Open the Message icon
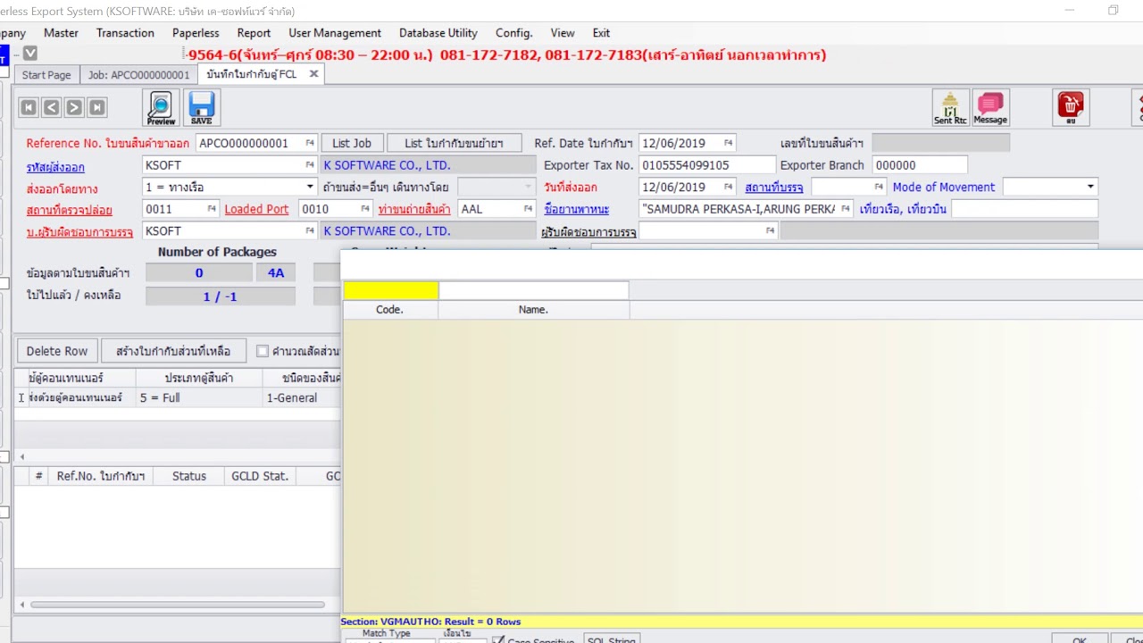The height and width of the screenshot is (643, 1143). (x=990, y=108)
